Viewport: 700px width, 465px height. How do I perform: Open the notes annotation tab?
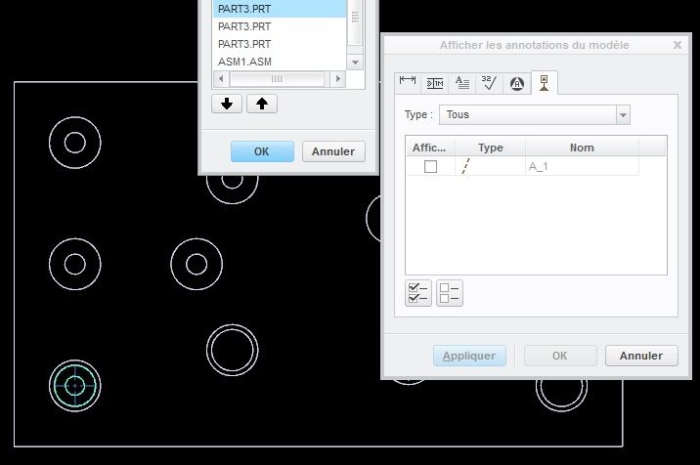pos(462,83)
